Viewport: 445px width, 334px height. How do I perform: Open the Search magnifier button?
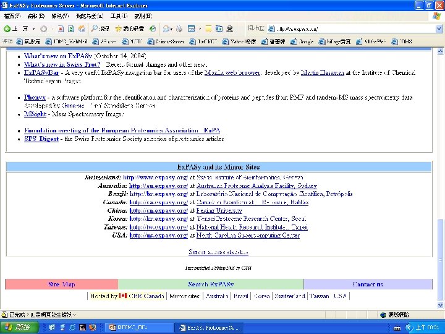pyautogui.click(x=100, y=28)
